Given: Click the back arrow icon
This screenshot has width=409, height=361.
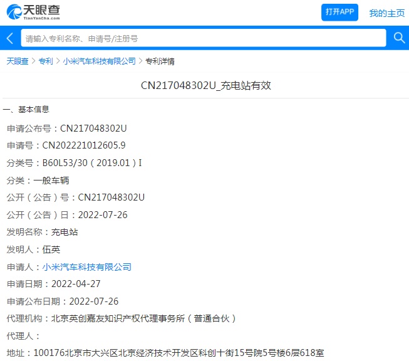Looking at the screenshot, I should pyautogui.click(x=10, y=38).
